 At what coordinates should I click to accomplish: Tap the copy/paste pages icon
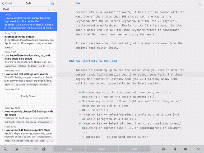tap(44, 149)
